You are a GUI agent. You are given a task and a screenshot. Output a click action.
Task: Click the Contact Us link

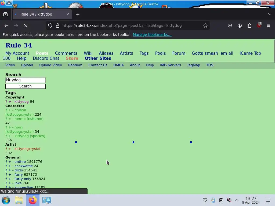click(x=98, y=65)
